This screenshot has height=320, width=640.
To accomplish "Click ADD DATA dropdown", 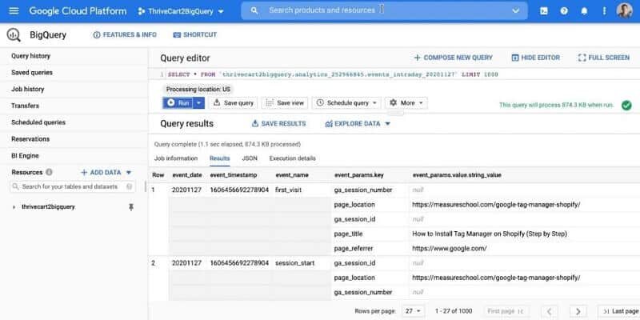I will tap(106, 173).
